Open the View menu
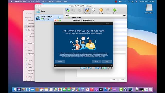Screen dimensions: 165x93 pyautogui.click(x=38, y=1)
